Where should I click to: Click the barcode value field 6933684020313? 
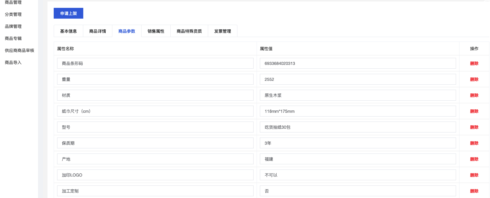pyautogui.click(x=358, y=63)
